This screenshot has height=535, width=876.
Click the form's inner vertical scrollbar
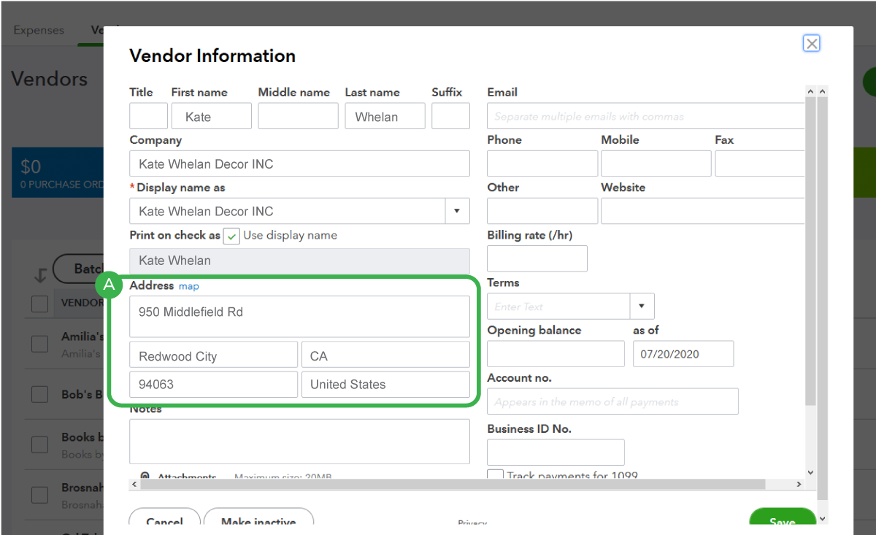tap(810, 252)
